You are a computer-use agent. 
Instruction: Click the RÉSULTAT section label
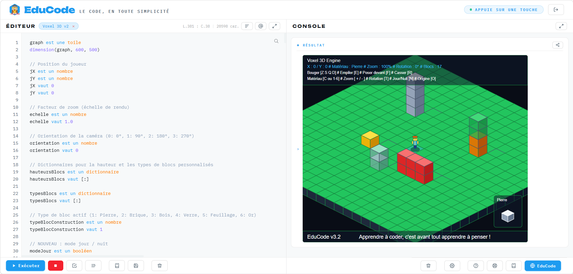coord(313,45)
